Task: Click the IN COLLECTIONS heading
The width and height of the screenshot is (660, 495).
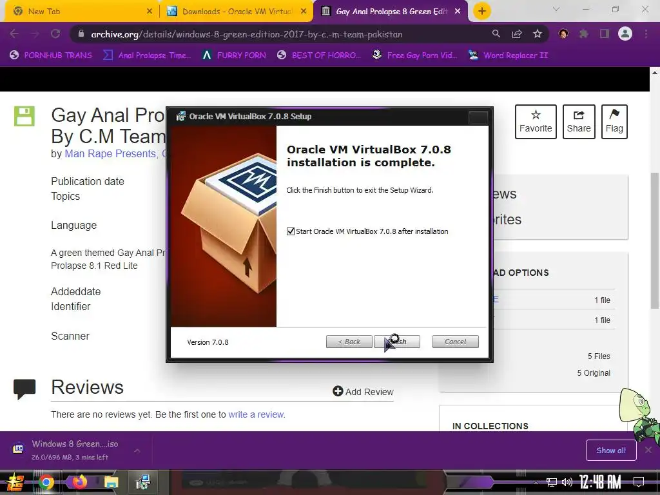Action: coord(490,426)
